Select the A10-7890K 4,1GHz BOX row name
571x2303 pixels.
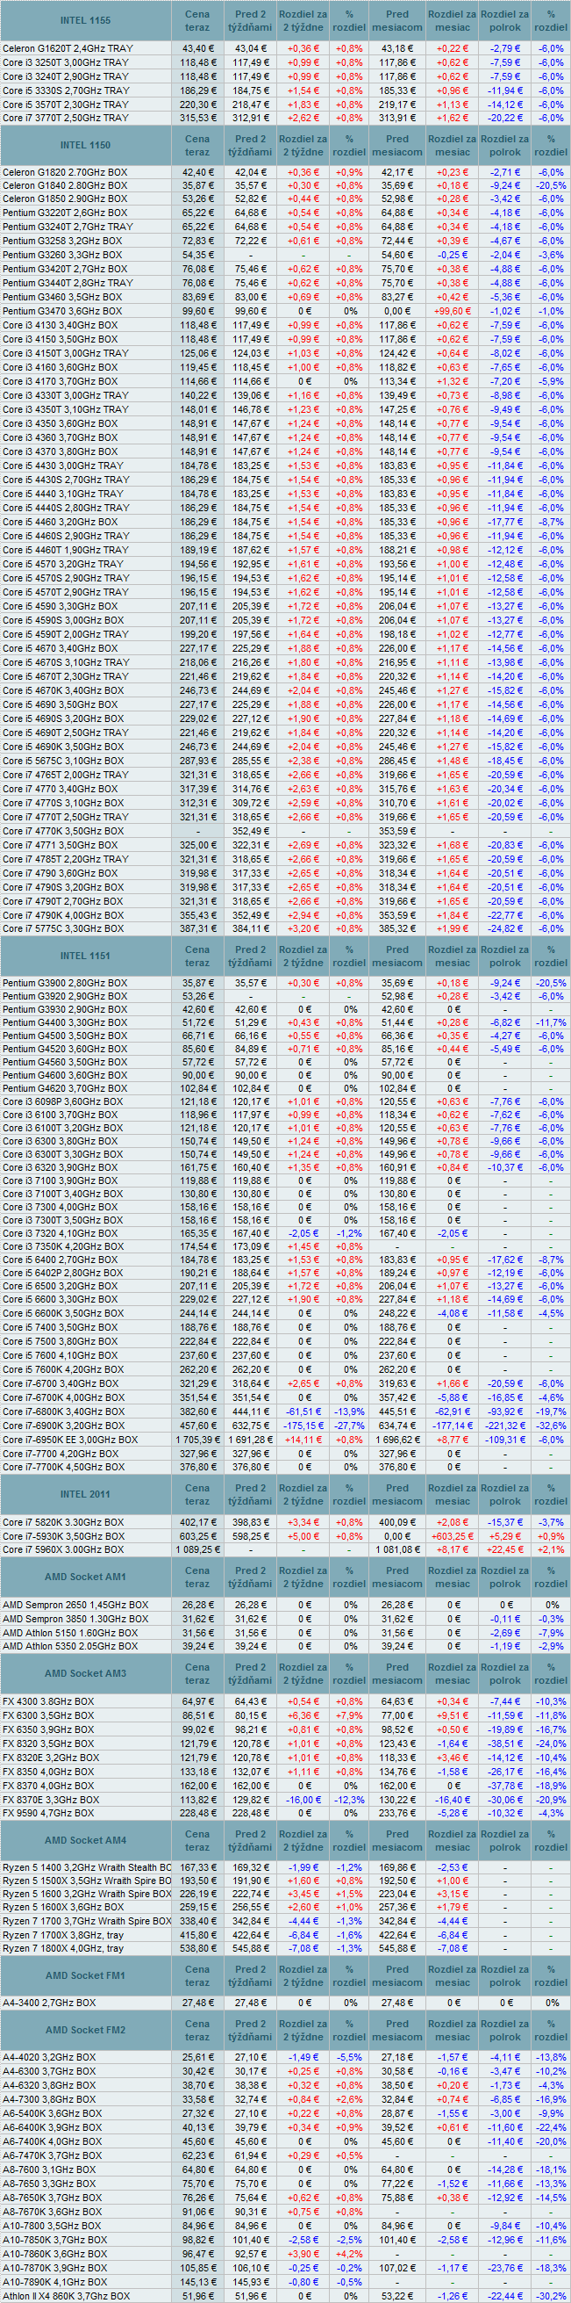pos(54,2281)
